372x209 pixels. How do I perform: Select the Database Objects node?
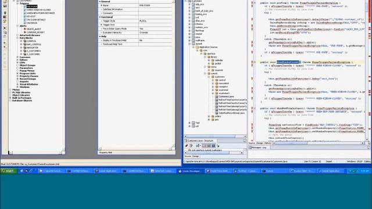(22, 100)
